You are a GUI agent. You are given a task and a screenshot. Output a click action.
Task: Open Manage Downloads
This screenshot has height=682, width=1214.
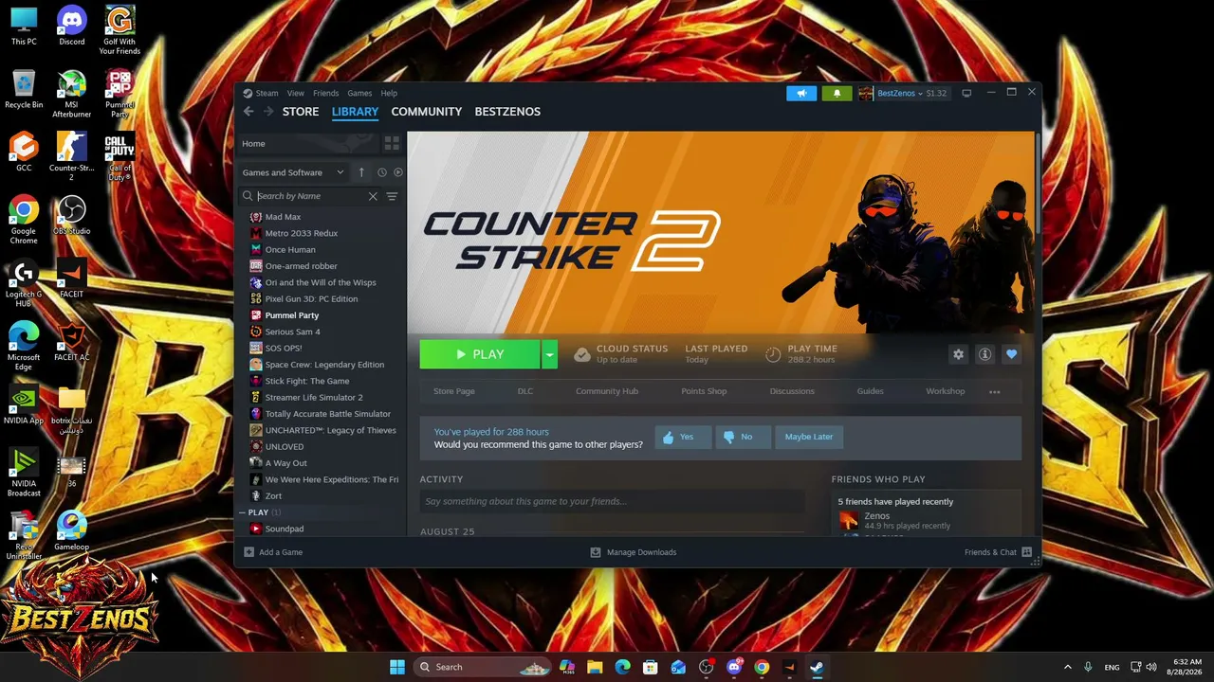coord(634,552)
